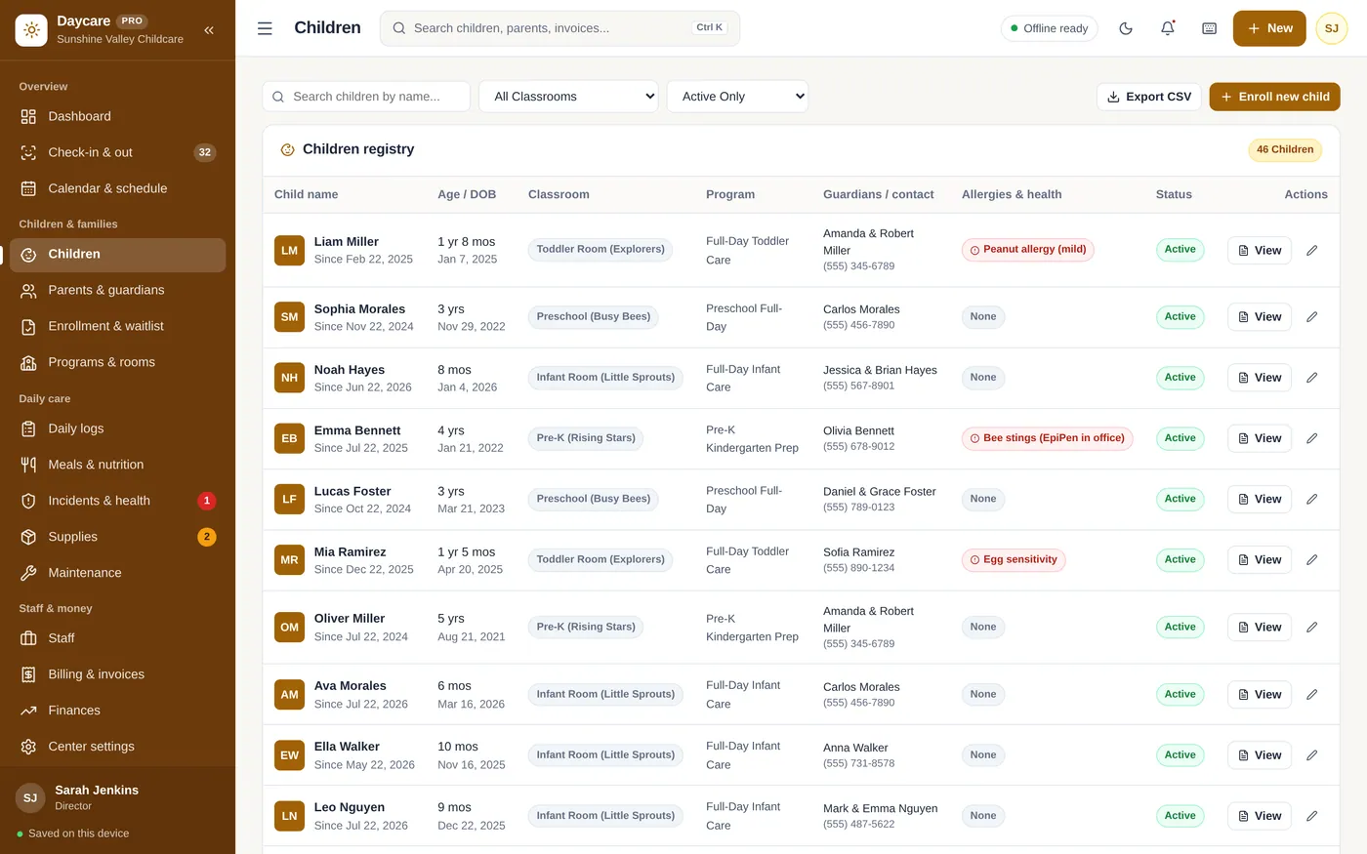
Task: Open Incidents & health section
Action: tap(117, 501)
